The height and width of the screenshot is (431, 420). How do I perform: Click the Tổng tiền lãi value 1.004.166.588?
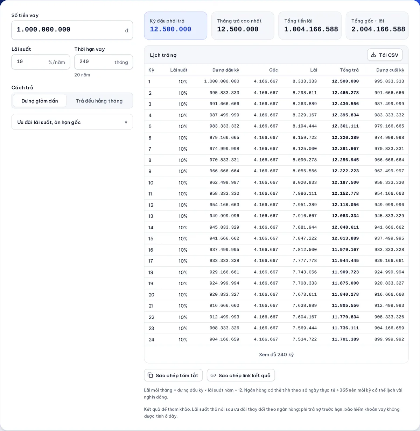[x=311, y=29]
